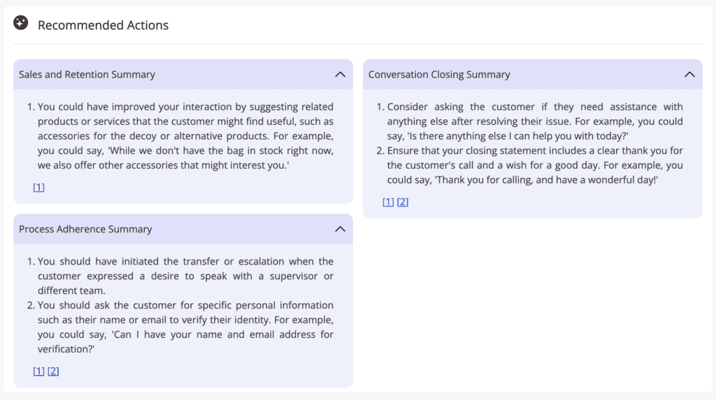Click the dashed divider below Recommended Actions
This screenshot has width=716, height=400.
pyautogui.click(x=358, y=44)
